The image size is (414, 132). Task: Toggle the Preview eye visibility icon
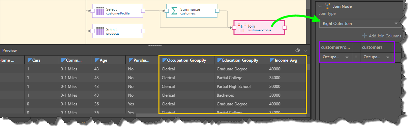(x=298, y=50)
